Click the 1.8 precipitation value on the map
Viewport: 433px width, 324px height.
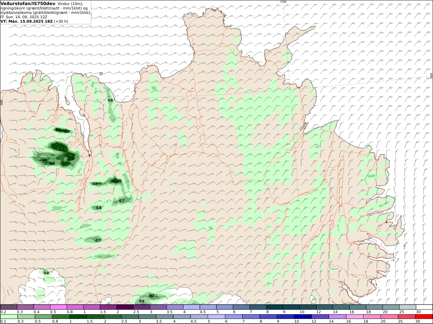[x=72, y=159]
